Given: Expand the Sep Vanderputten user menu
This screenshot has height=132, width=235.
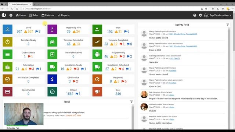Looking at the screenshot, I should point(220,15).
